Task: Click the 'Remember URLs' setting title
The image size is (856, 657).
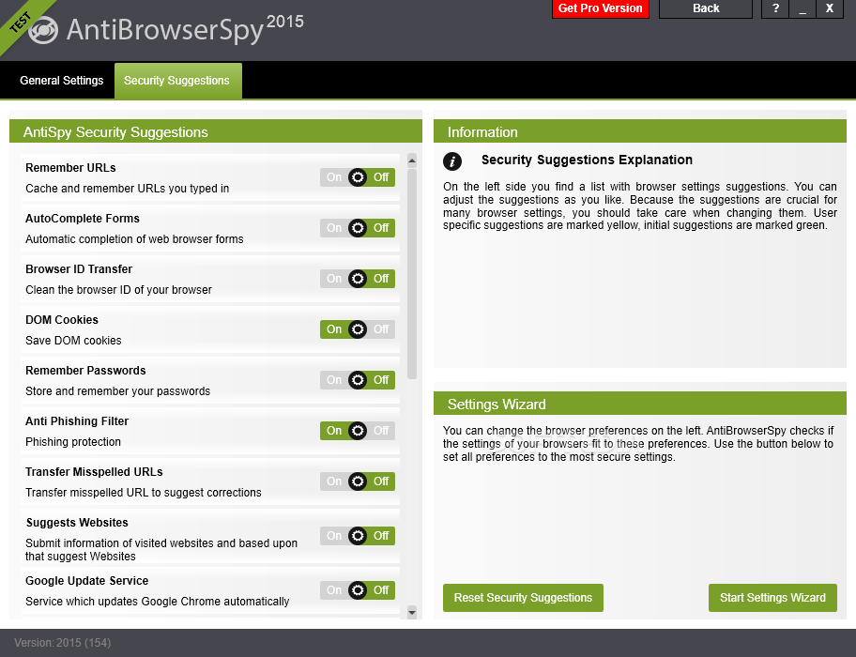Action: point(70,167)
